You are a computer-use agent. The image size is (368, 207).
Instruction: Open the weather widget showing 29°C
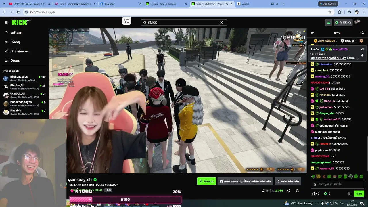[x=298, y=203]
